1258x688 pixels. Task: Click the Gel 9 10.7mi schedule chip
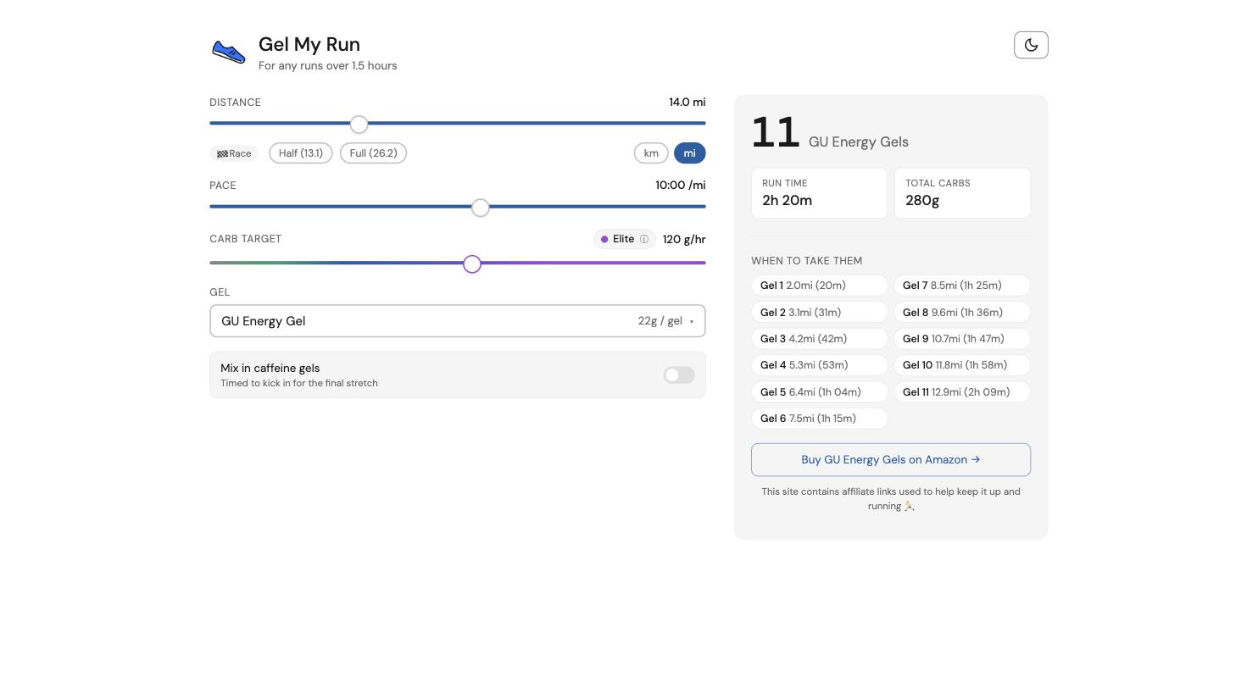(962, 339)
